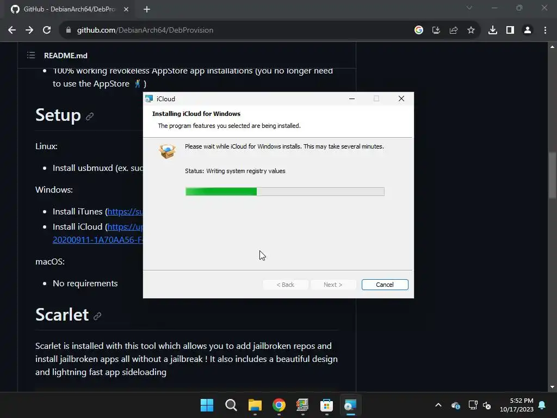557x418 pixels.
Task: Open muted volume tray icon
Action: point(487,405)
